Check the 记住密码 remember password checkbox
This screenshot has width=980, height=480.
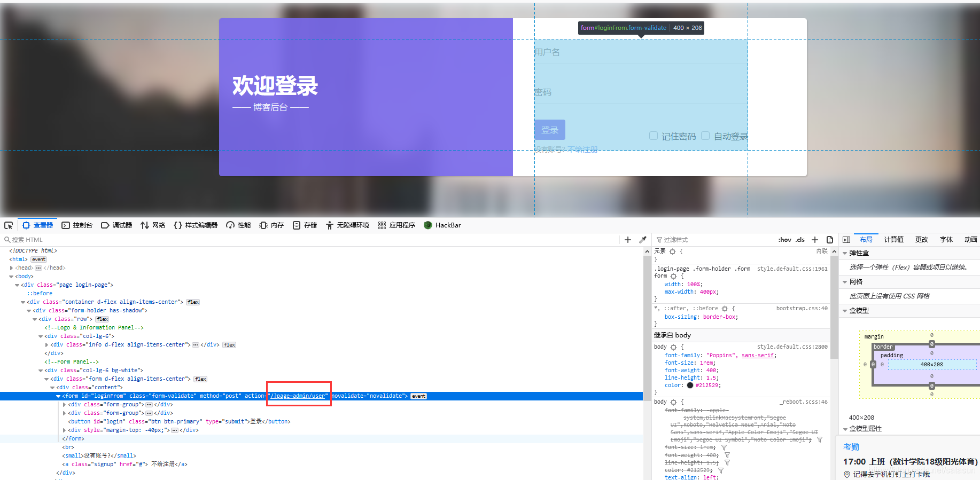coord(653,136)
